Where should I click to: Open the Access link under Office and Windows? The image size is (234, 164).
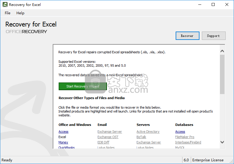click(63, 132)
